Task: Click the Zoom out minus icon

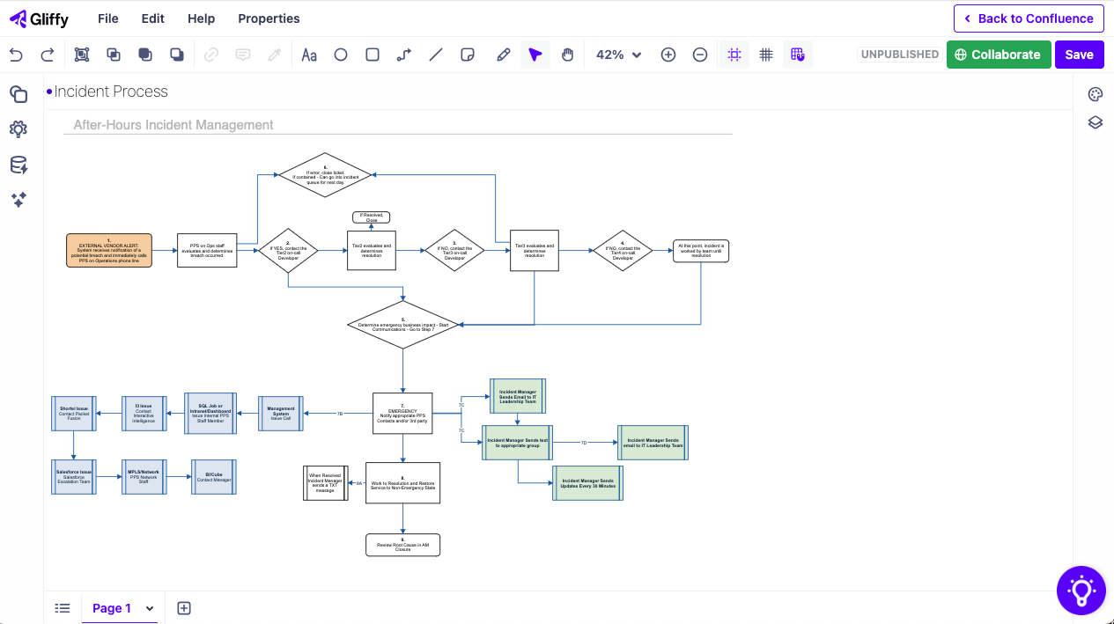Action: pos(700,55)
